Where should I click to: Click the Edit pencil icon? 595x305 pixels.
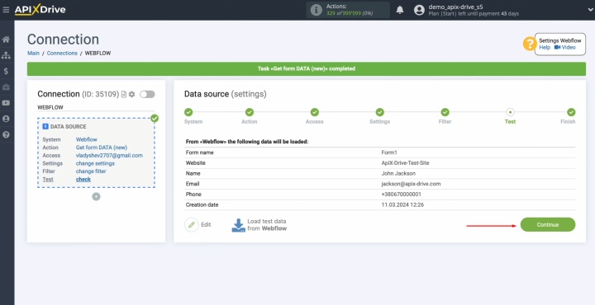[x=192, y=225]
